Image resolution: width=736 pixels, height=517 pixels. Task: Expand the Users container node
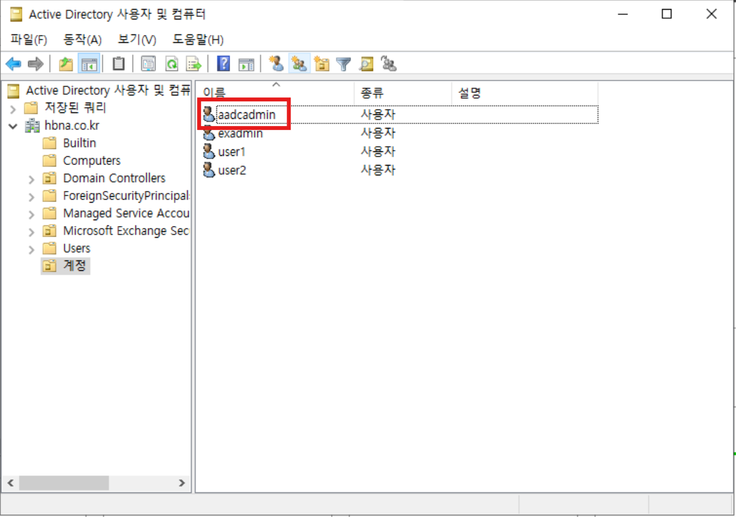pyautogui.click(x=31, y=250)
